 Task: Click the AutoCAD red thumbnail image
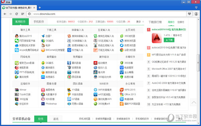157,38
